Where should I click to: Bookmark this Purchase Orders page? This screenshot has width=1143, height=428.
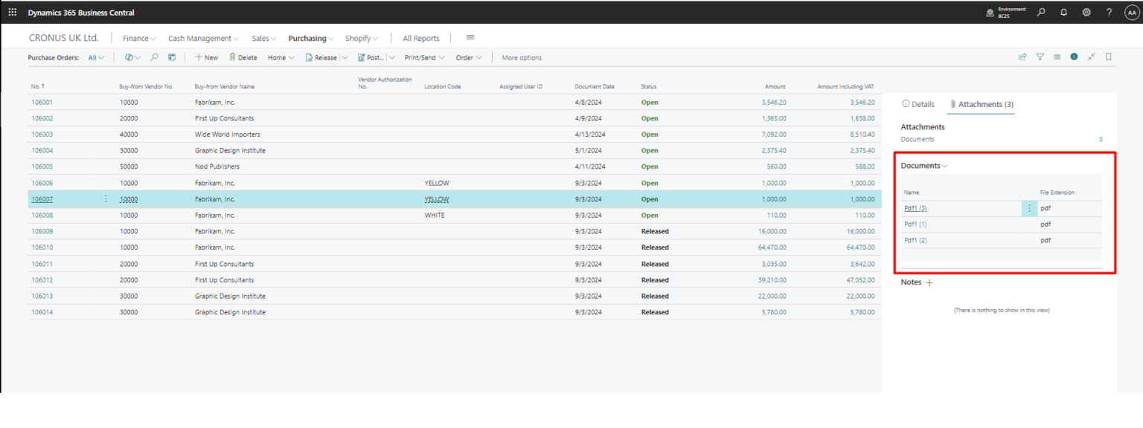(1108, 56)
